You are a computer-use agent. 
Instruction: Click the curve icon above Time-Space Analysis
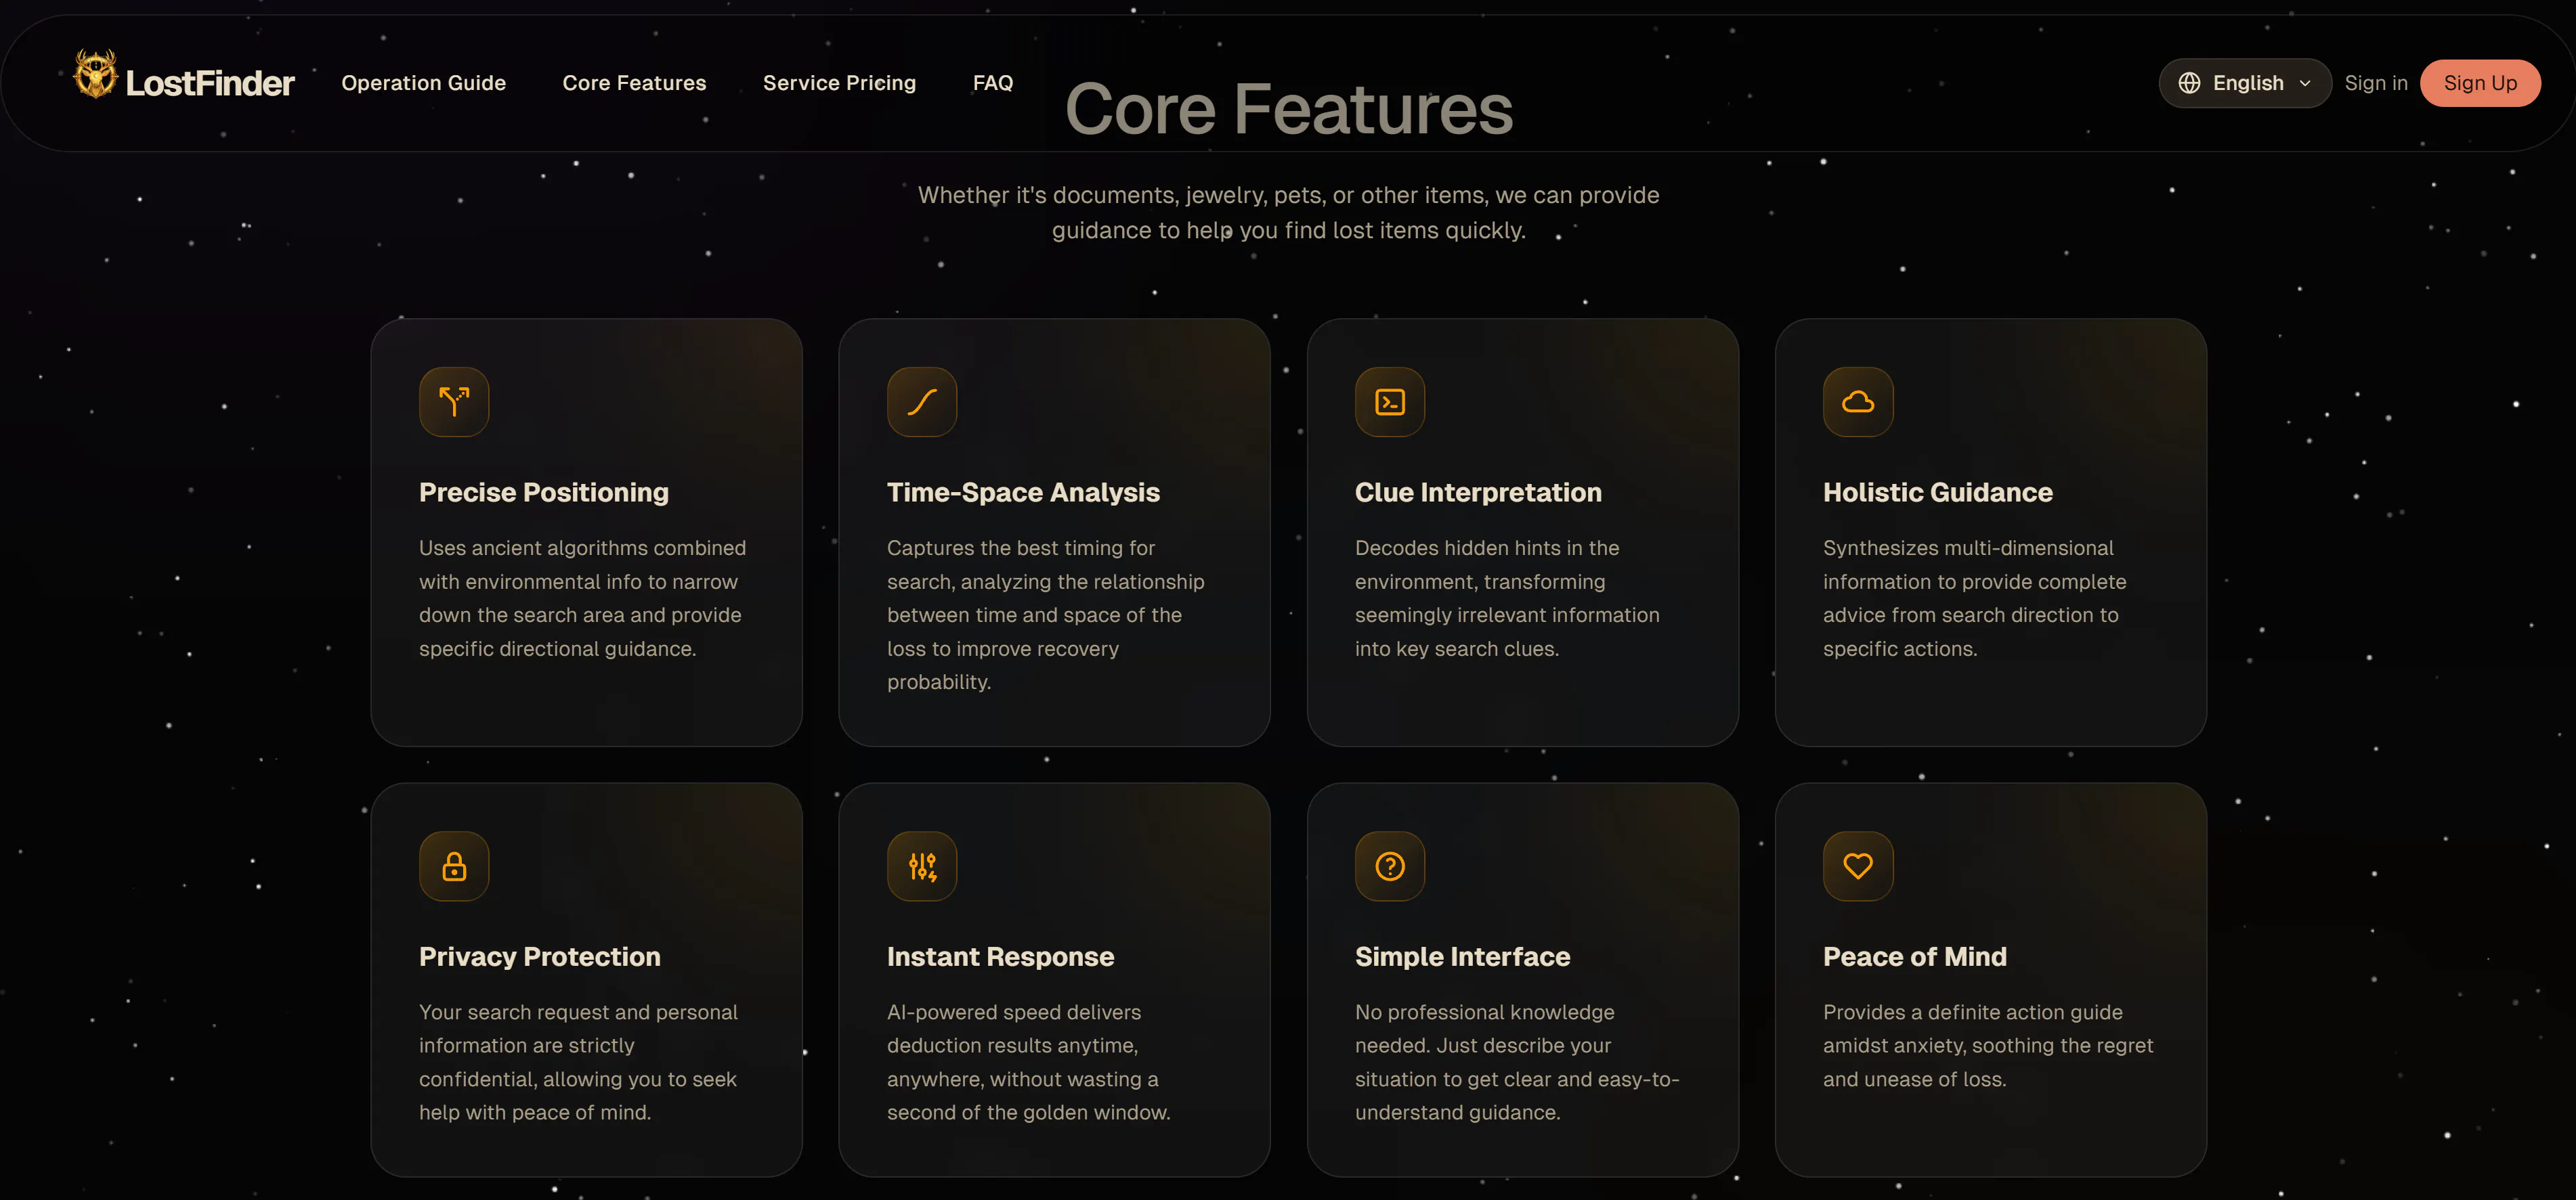(922, 401)
